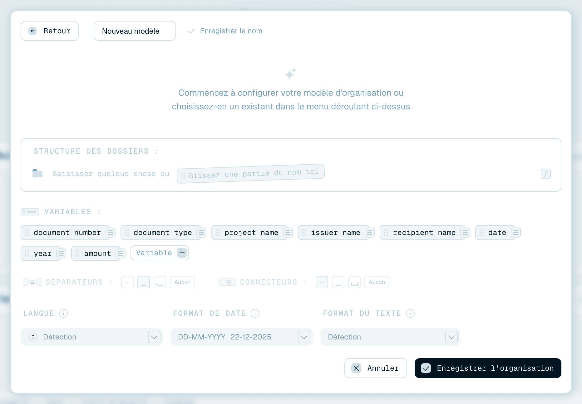This screenshot has height=404, width=582.
Task: Click the plus icon to add variable
Action: [x=182, y=253]
